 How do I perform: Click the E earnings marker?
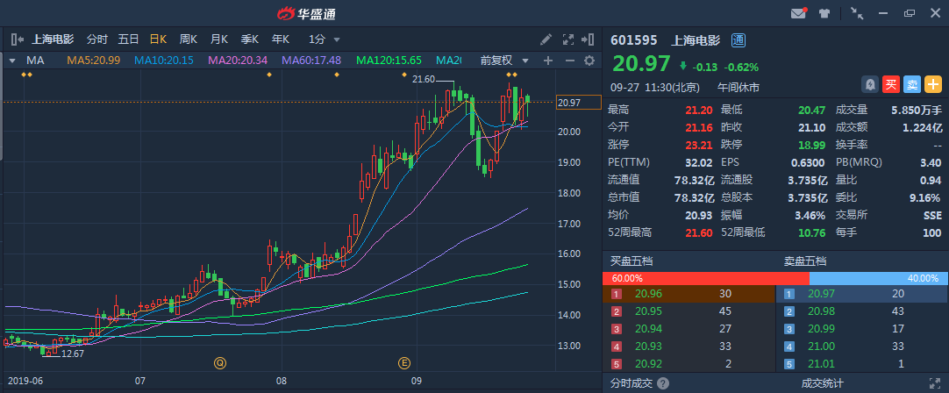pyautogui.click(x=403, y=362)
